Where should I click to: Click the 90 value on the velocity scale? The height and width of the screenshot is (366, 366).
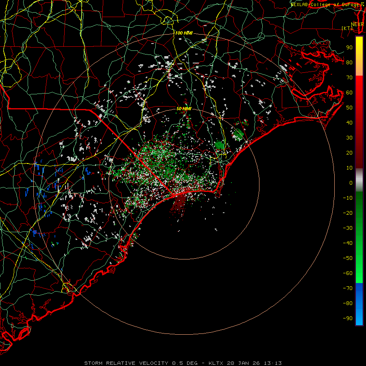pos(349,48)
